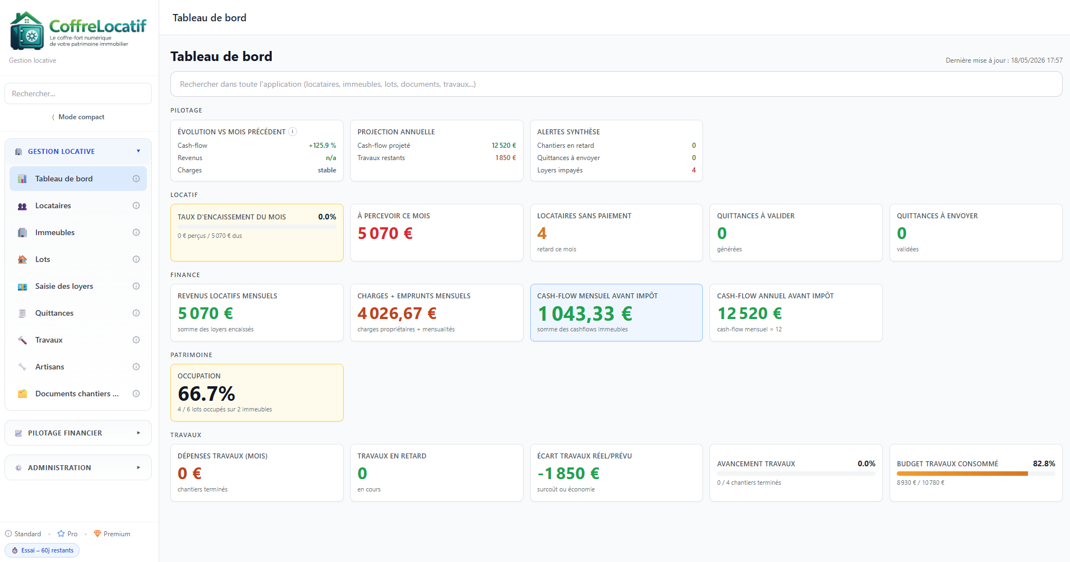Click info icon beside Locataires

pos(136,205)
